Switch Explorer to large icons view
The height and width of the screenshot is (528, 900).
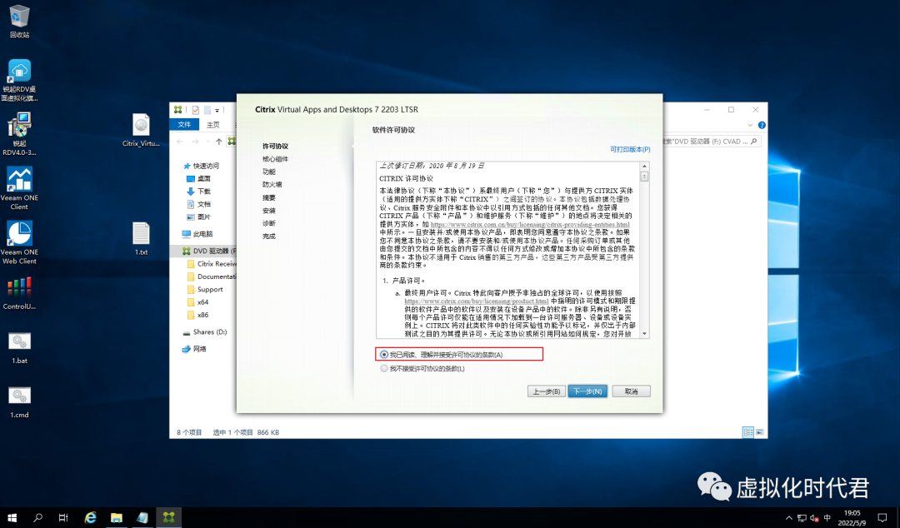pos(760,432)
